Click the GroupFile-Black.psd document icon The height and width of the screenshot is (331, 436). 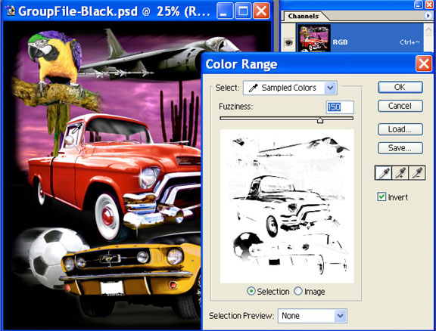click(x=11, y=11)
